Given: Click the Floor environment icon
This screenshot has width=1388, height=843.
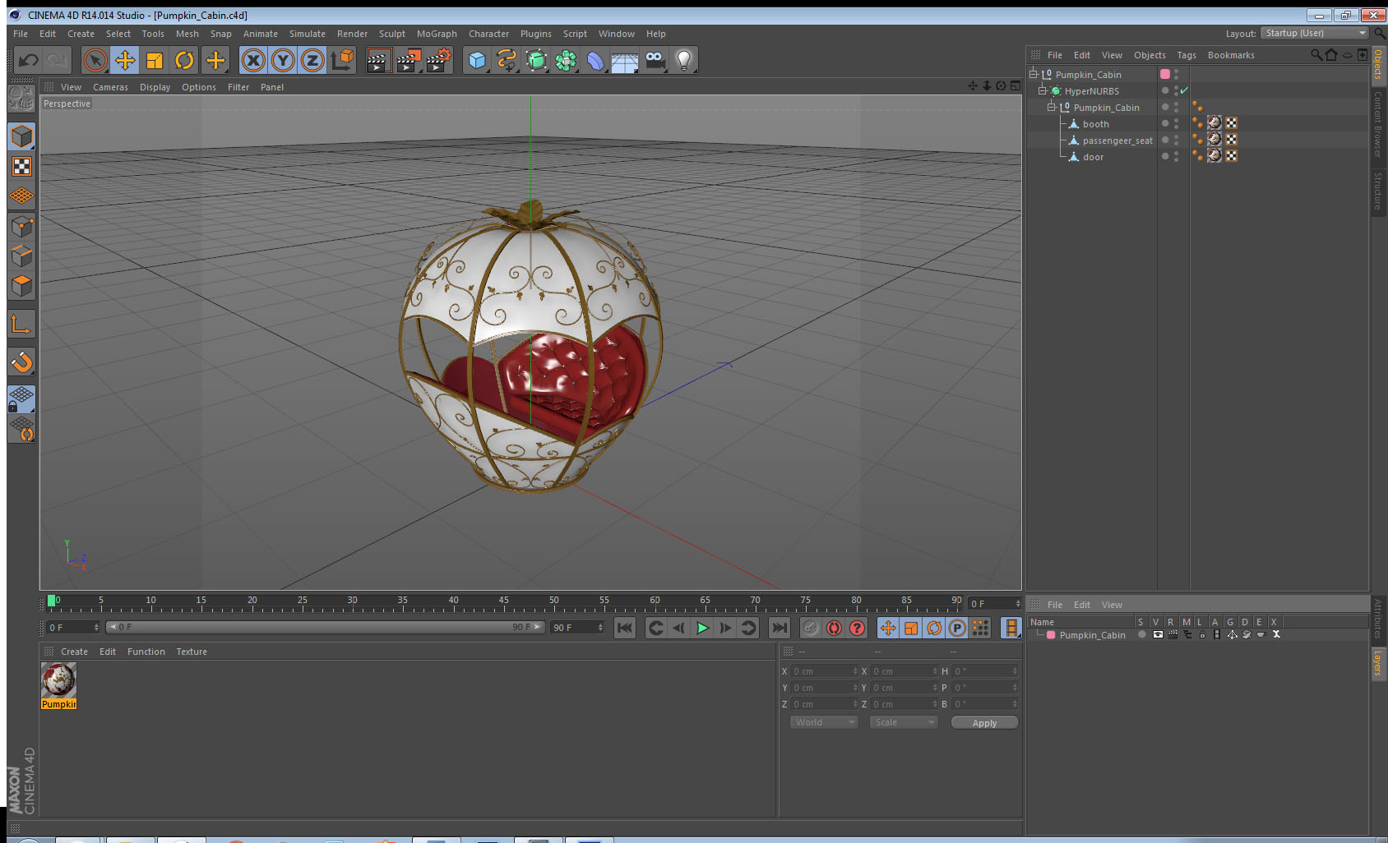Looking at the screenshot, I should click(625, 60).
